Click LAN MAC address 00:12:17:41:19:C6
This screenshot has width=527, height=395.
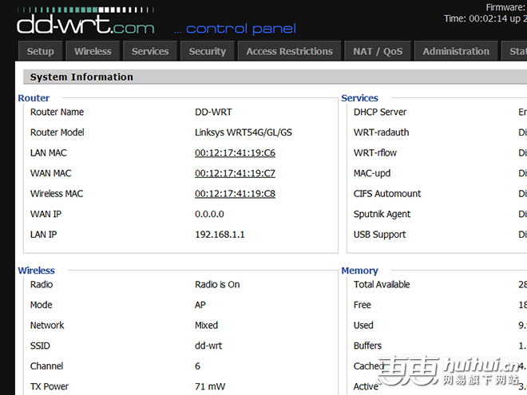click(235, 153)
